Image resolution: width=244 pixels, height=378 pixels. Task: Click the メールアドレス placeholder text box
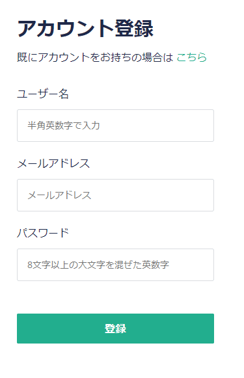115,195
